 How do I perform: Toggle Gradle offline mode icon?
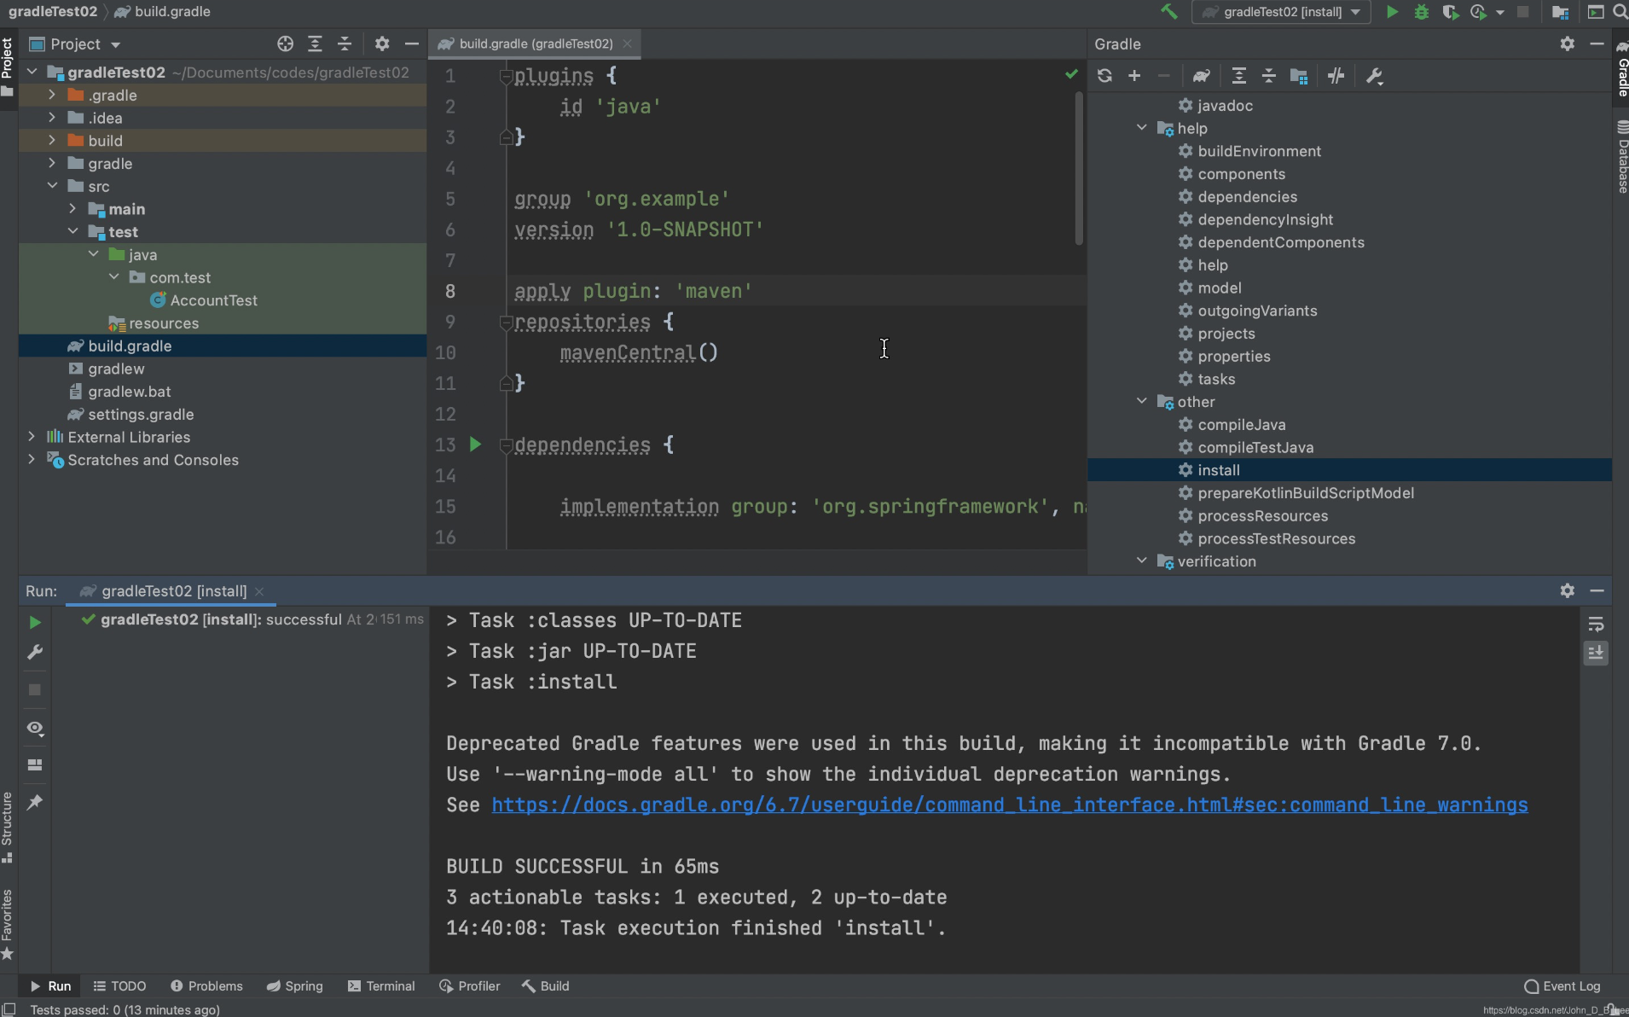[x=1336, y=76]
